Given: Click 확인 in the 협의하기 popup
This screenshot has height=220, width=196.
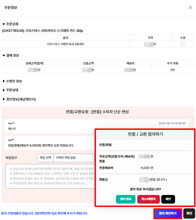Looking at the screenshot, I should tap(168, 199).
